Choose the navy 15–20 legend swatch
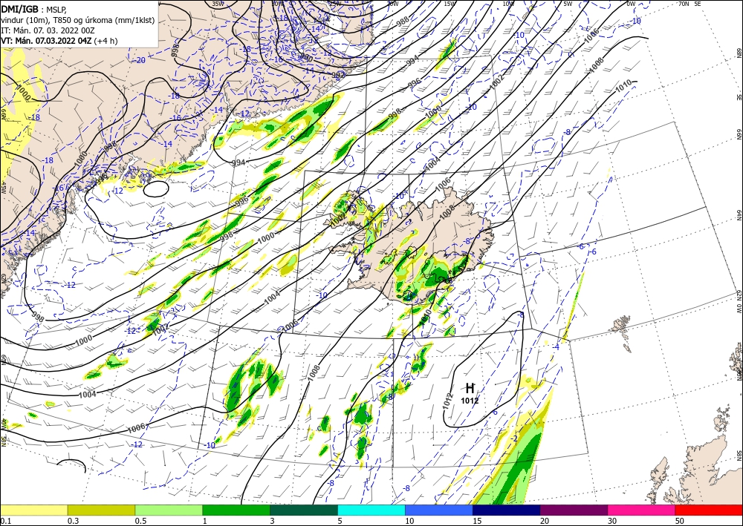This screenshot has height=526, width=743. [x=507, y=510]
